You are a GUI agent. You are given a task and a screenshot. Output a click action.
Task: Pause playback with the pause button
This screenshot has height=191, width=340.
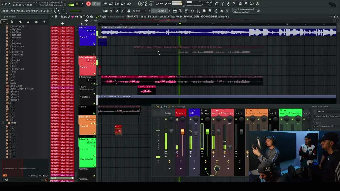[x=77, y=4]
